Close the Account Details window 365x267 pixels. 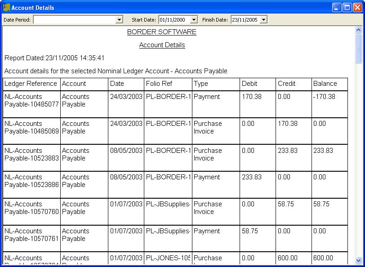pyautogui.click(x=357, y=8)
